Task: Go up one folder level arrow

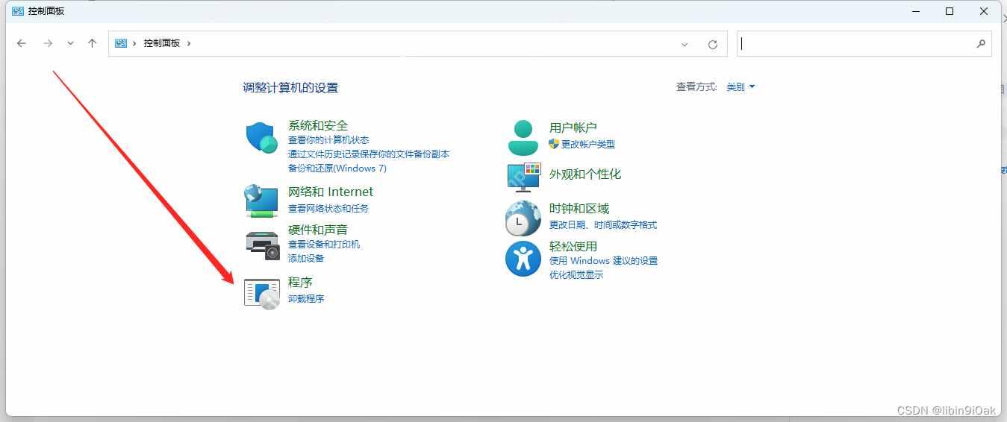Action: pos(92,43)
